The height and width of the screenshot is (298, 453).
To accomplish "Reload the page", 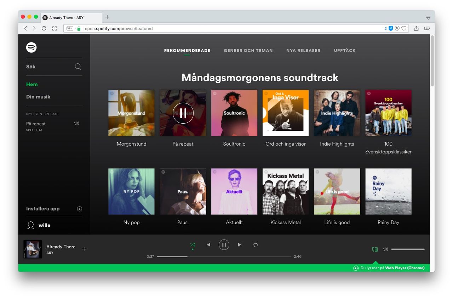I will [x=44, y=28].
